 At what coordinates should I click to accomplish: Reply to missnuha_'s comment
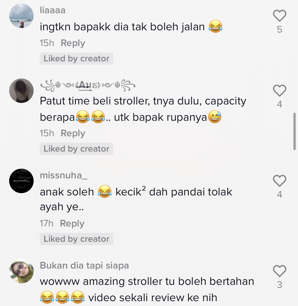coord(72,223)
